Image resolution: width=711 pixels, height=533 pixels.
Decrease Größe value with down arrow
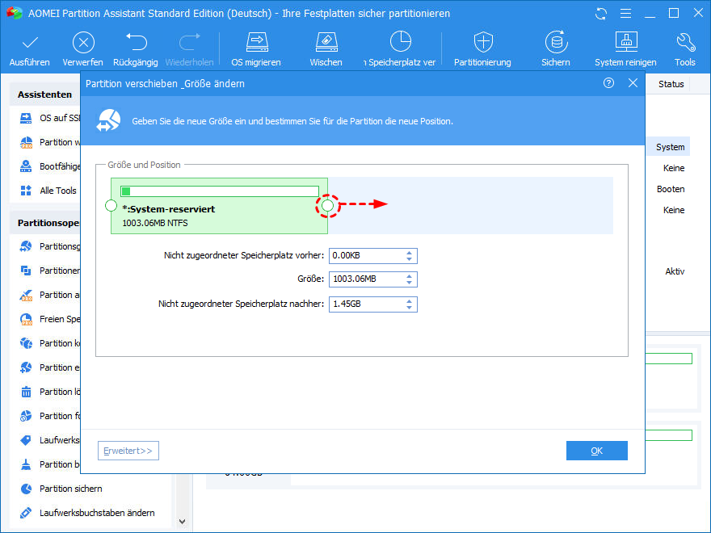pos(409,283)
